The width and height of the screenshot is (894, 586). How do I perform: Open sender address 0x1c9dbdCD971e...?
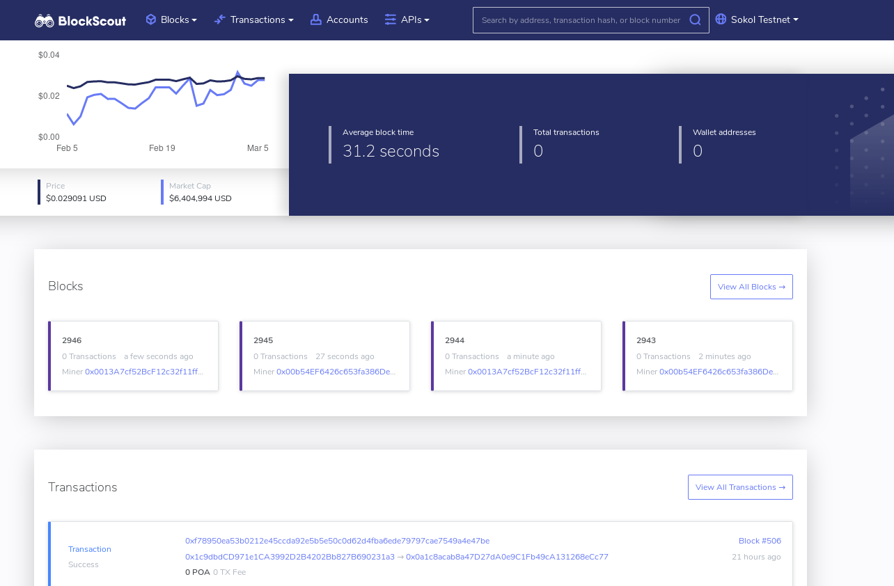(290, 557)
